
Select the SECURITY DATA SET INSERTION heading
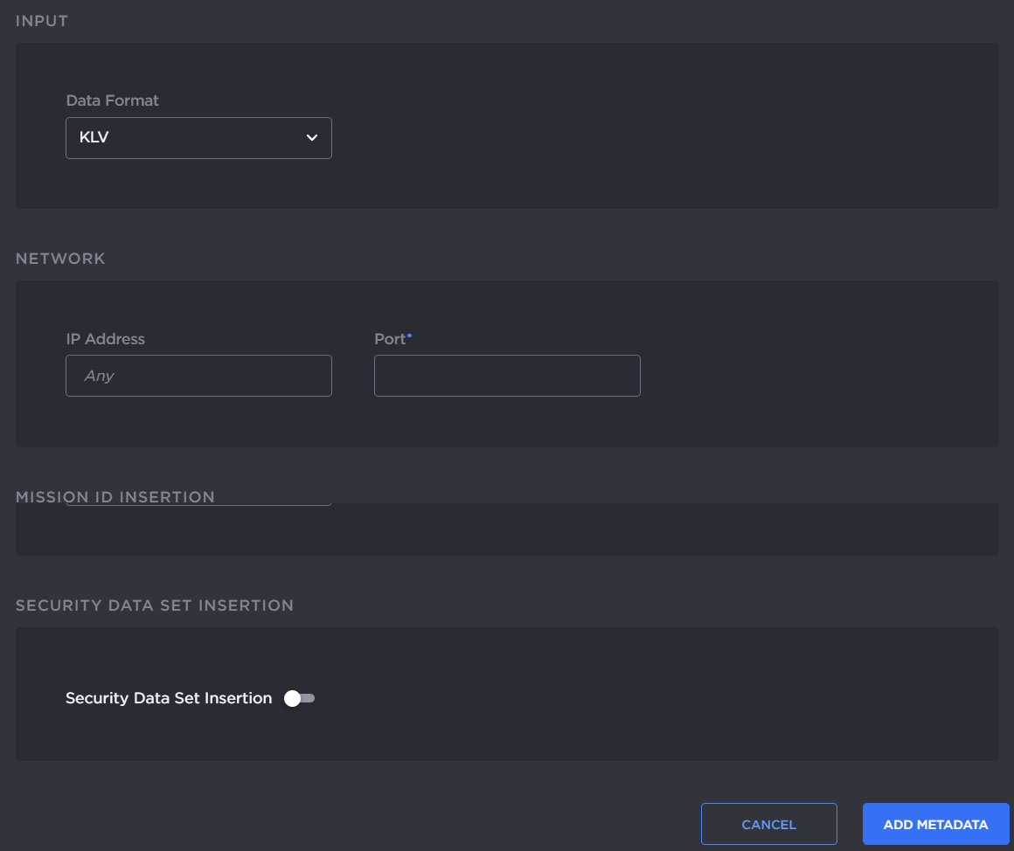(155, 605)
